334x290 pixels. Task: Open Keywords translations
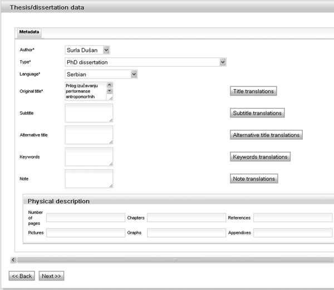pyautogui.click(x=260, y=157)
